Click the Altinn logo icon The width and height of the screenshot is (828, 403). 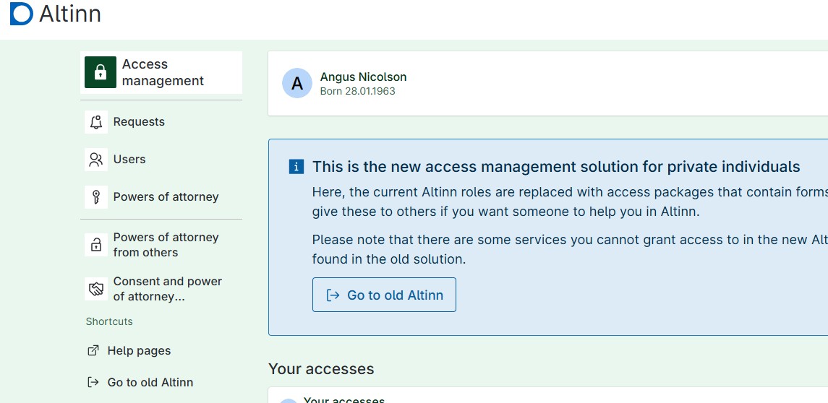(x=22, y=14)
